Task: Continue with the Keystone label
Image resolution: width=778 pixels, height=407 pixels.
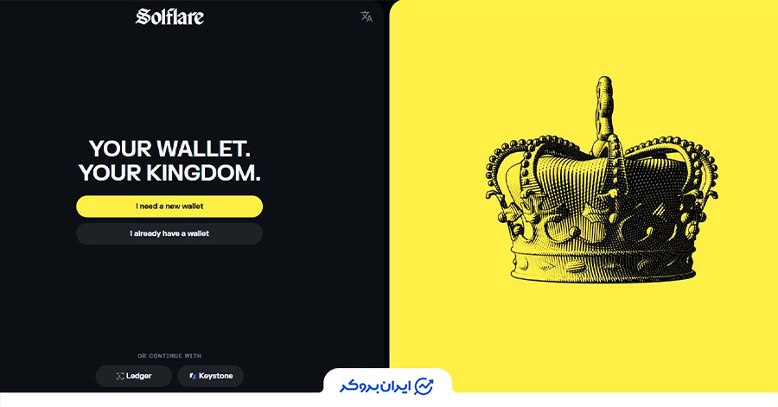Action: click(215, 376)
